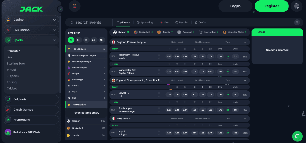306x143 pixels.
Task: Collapse England Championship Promotion section
Action: pyautogui.click(x=245, y=80)
